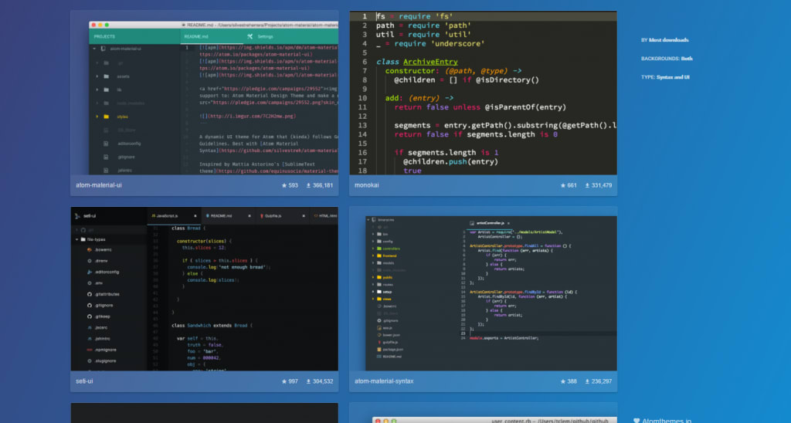This screenshot has height=423, width=791.
Task: Click the seti-ui theme name
Action: (x=84, y=381)
